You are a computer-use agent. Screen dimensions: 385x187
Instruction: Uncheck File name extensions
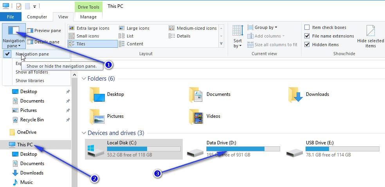point(307,36)
